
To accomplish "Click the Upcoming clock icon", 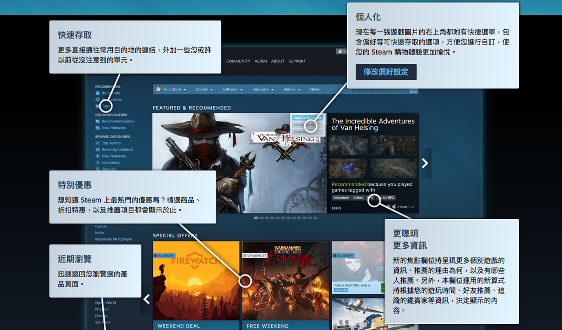I will point(97,162).
